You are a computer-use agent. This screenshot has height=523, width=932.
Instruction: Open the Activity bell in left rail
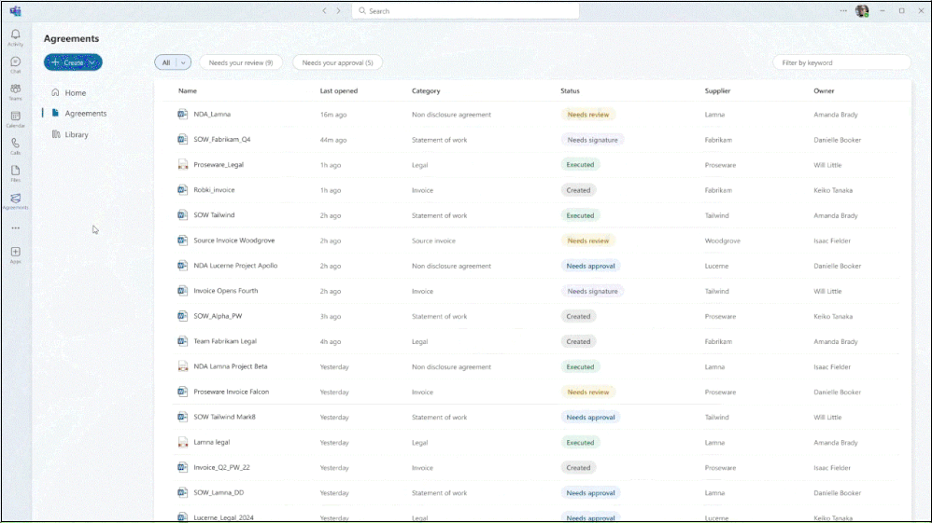(15, 36)
